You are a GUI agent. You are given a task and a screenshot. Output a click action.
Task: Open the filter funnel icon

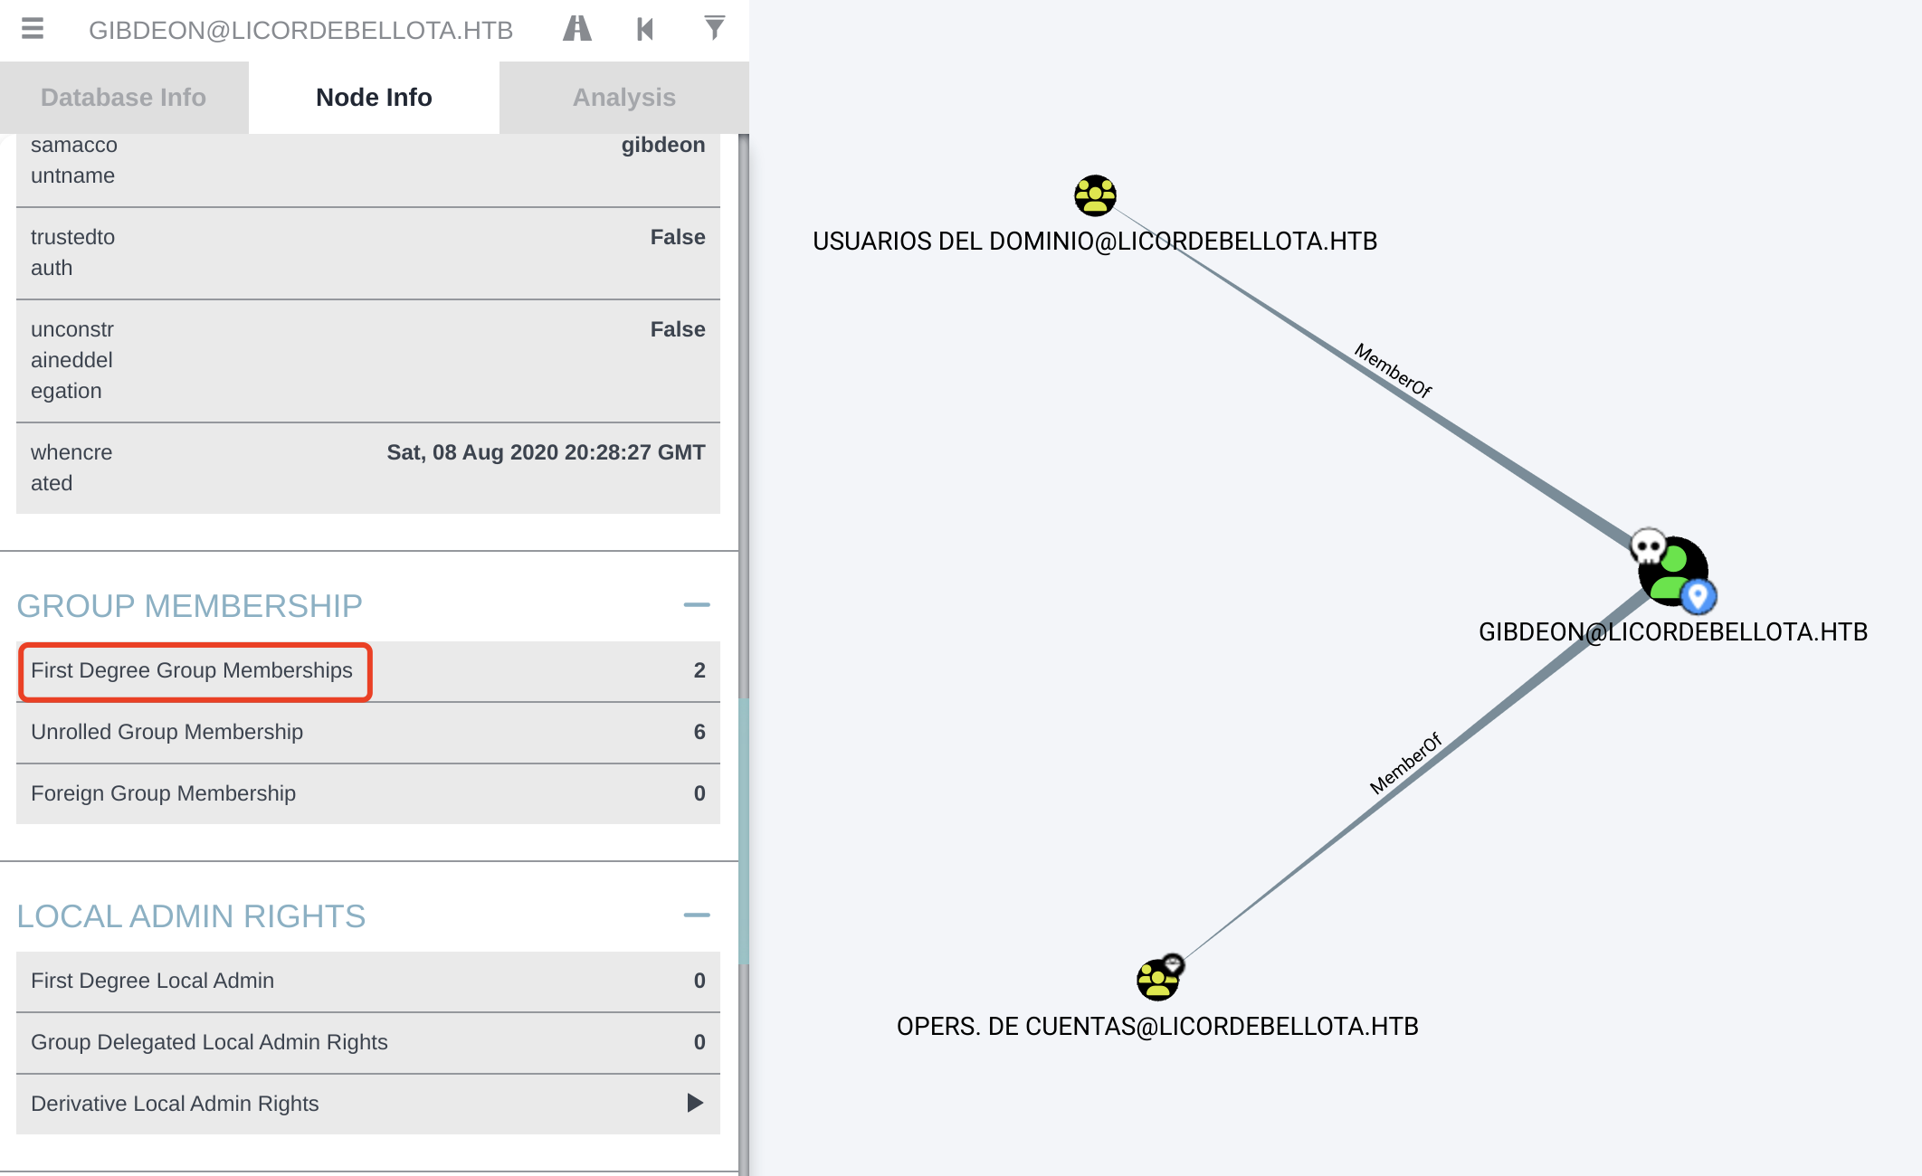[714, 29]
